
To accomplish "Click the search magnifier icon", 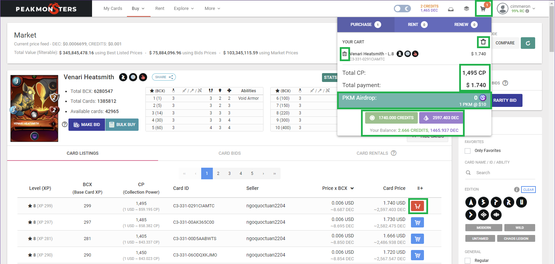I will (468, 173).
